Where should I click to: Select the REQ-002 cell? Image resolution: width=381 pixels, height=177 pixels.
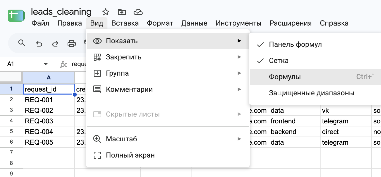point(49,110)
